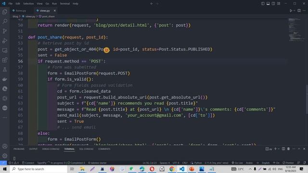The width and height of the screenshot is (308, 173).
Task: Click the Windows taskbar search box
Action: coord(38,169)
